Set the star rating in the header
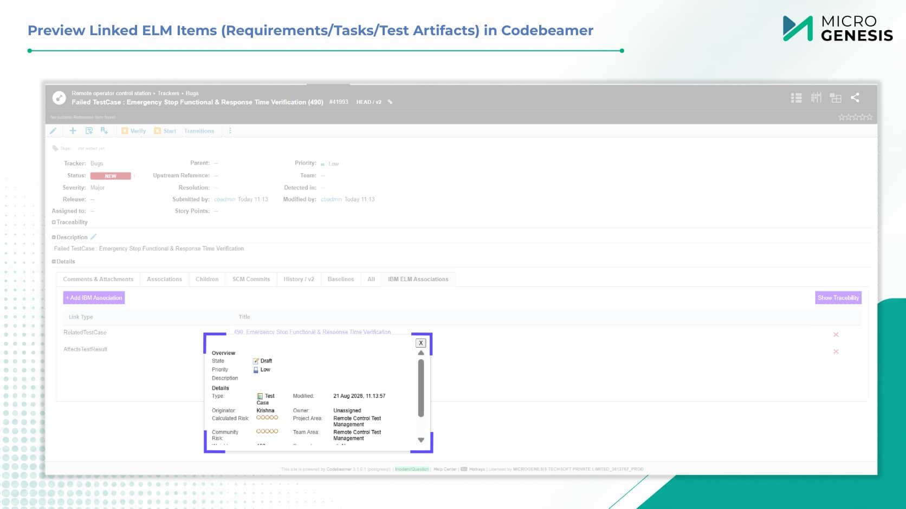This screenshot has height=509, width=906. [x=856, y=117]
